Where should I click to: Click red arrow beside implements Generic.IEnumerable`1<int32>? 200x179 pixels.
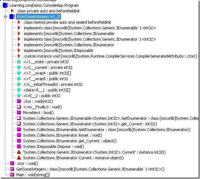pyautogui.click(x=19, y=28)
